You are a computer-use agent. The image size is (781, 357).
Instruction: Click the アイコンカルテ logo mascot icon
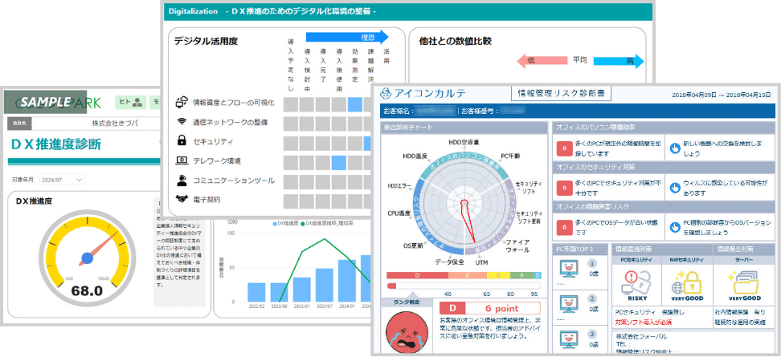pos(386,94)
